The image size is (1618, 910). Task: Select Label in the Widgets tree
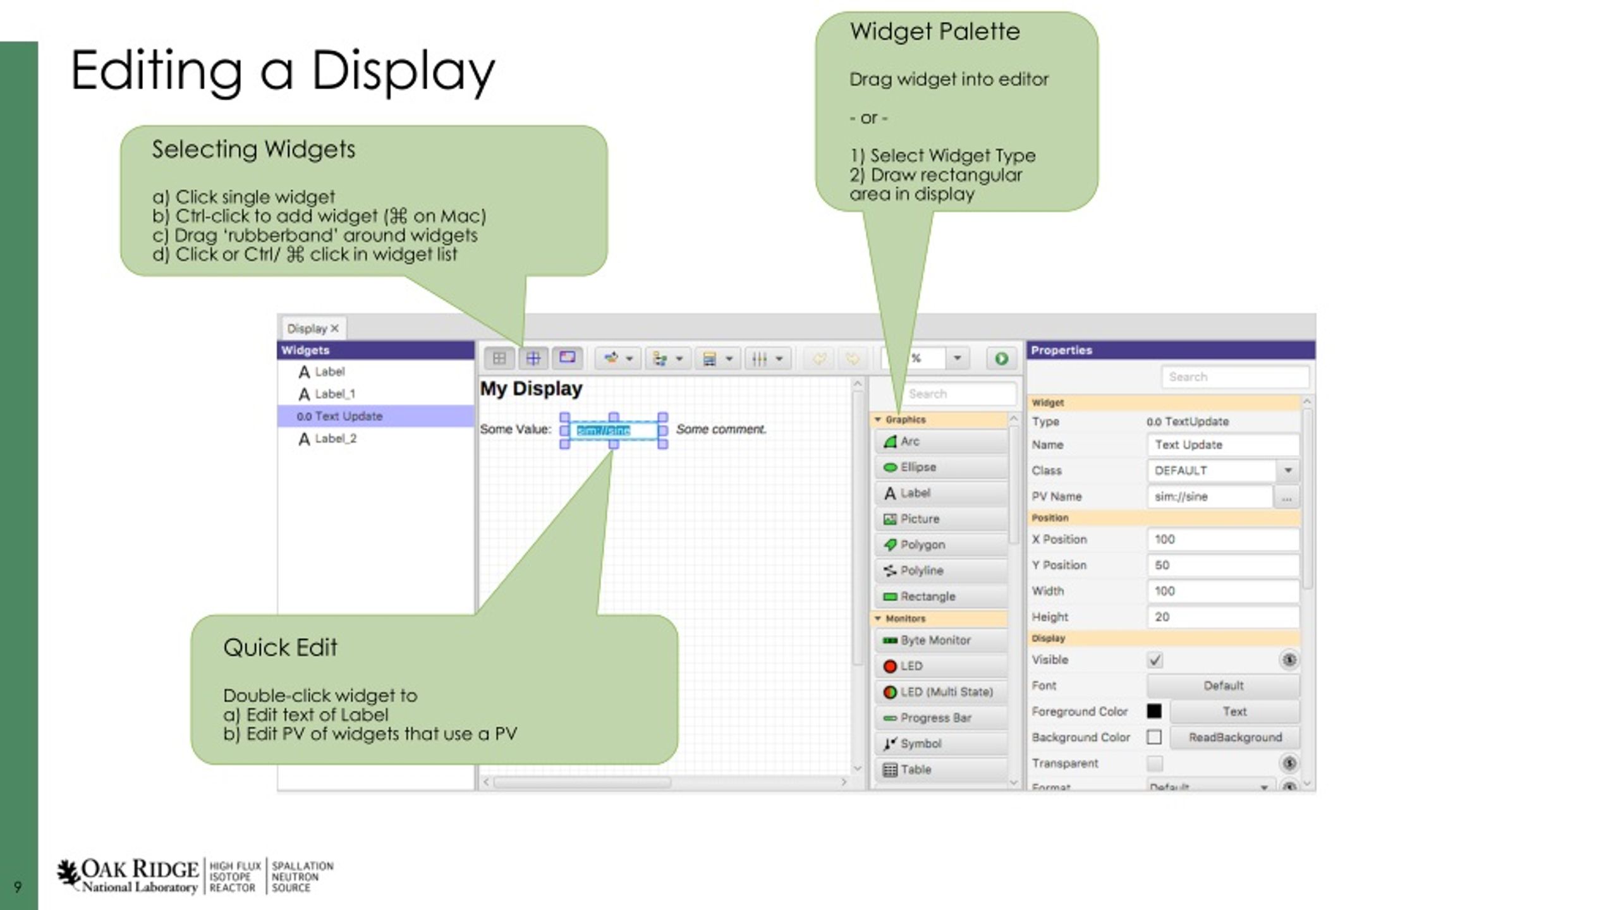[375, 372]
